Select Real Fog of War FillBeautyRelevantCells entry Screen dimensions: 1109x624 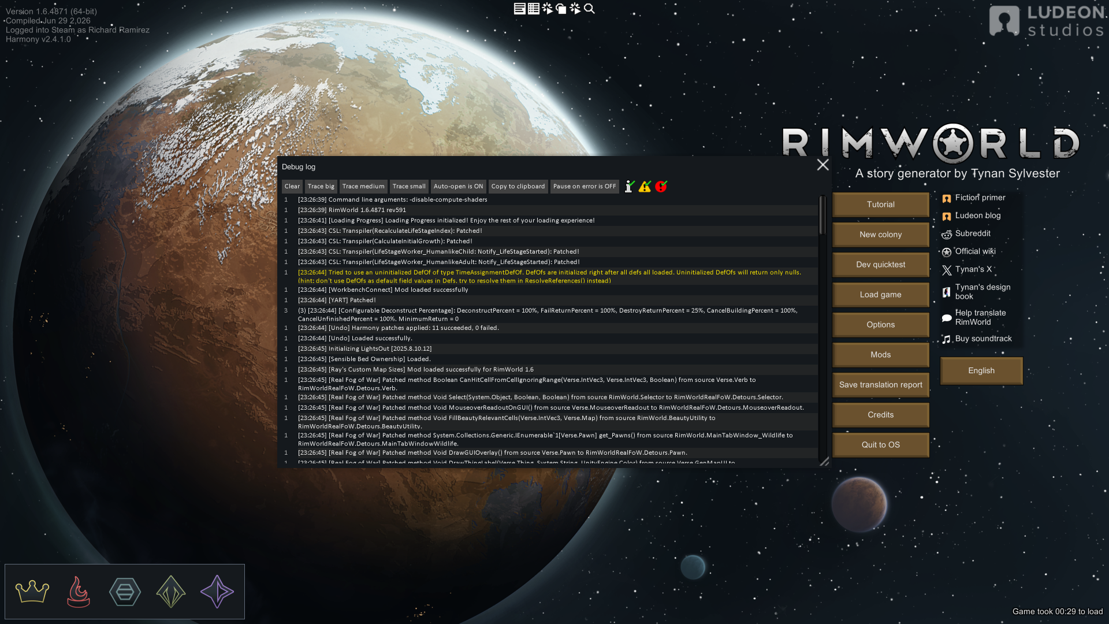tap(549, 422)
